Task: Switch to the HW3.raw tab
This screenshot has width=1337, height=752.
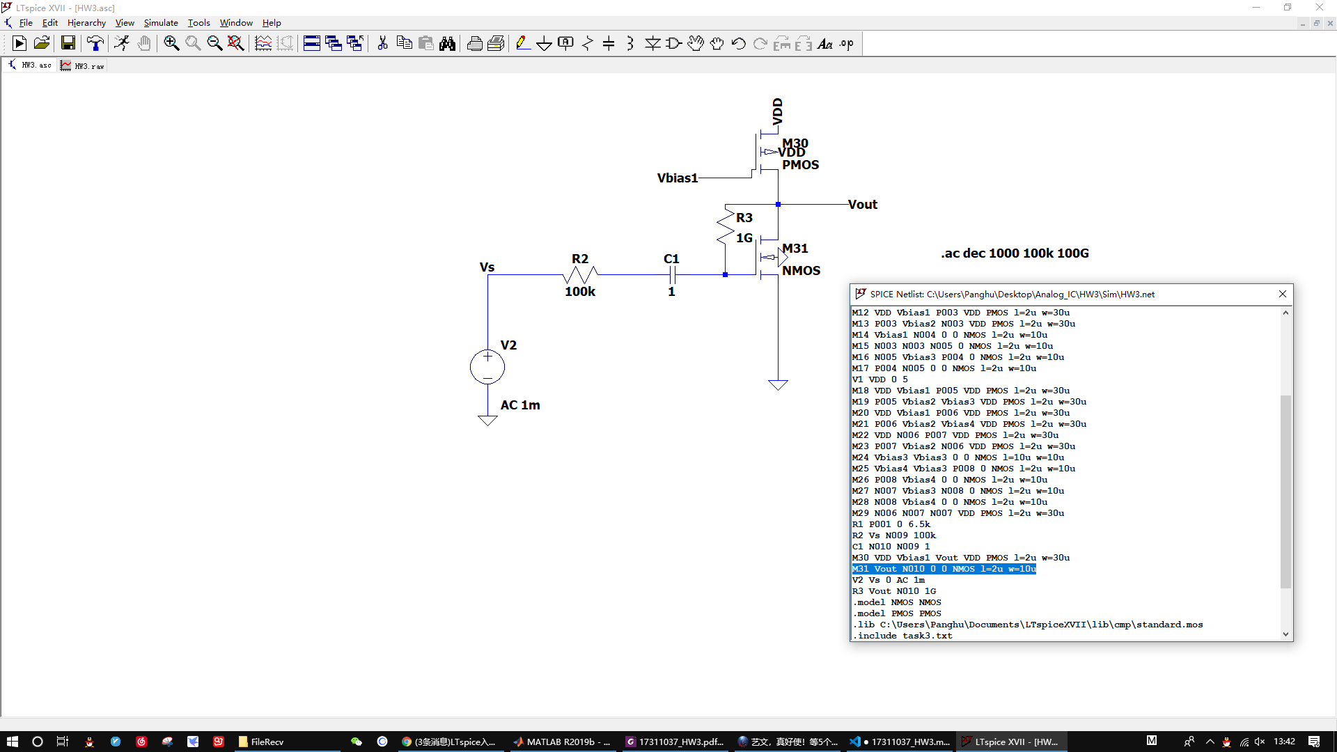Action: click(83, 65)
